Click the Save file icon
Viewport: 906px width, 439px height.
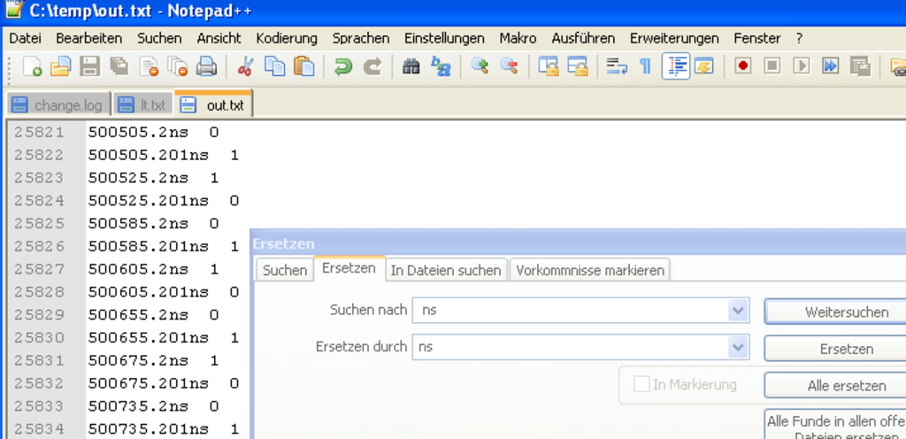point(89,66)
